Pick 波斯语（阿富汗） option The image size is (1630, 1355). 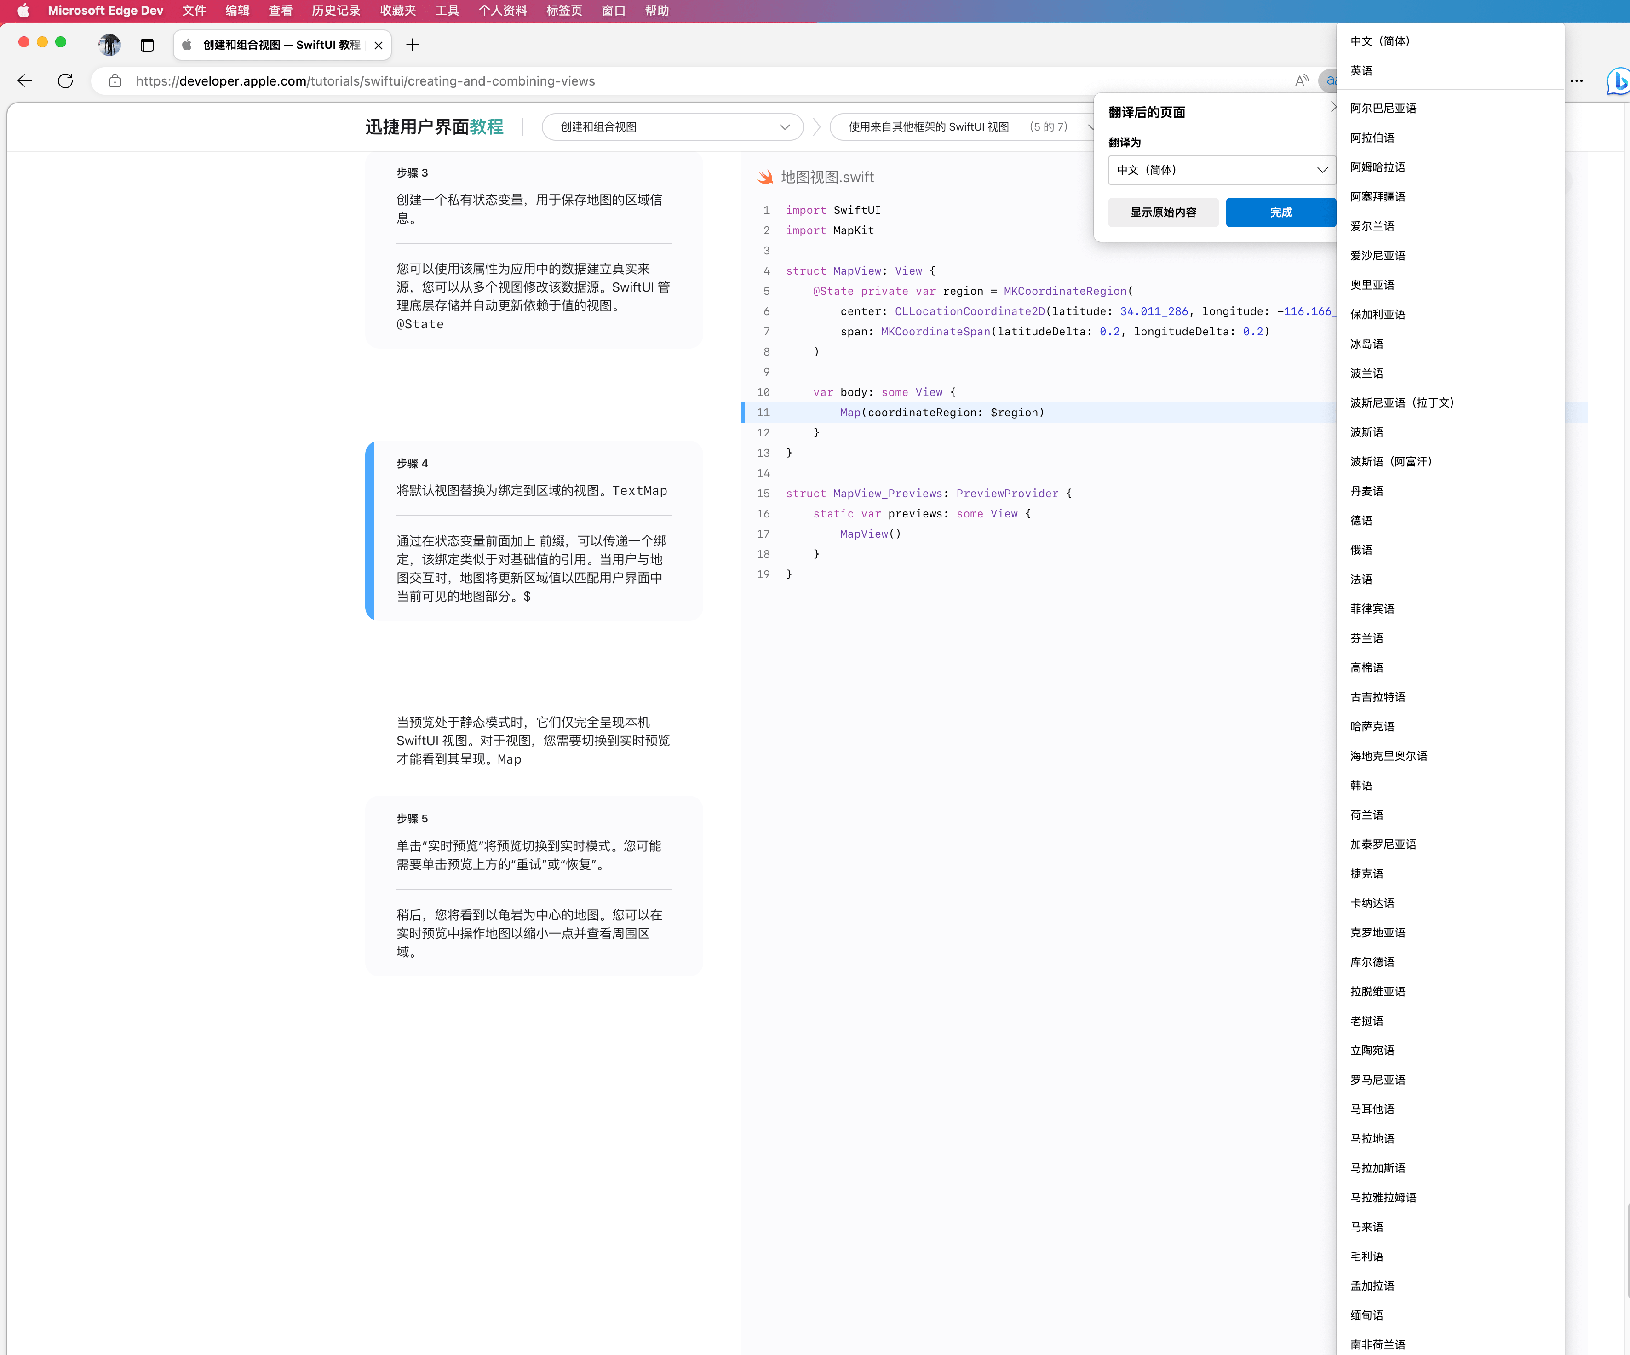1450,462
